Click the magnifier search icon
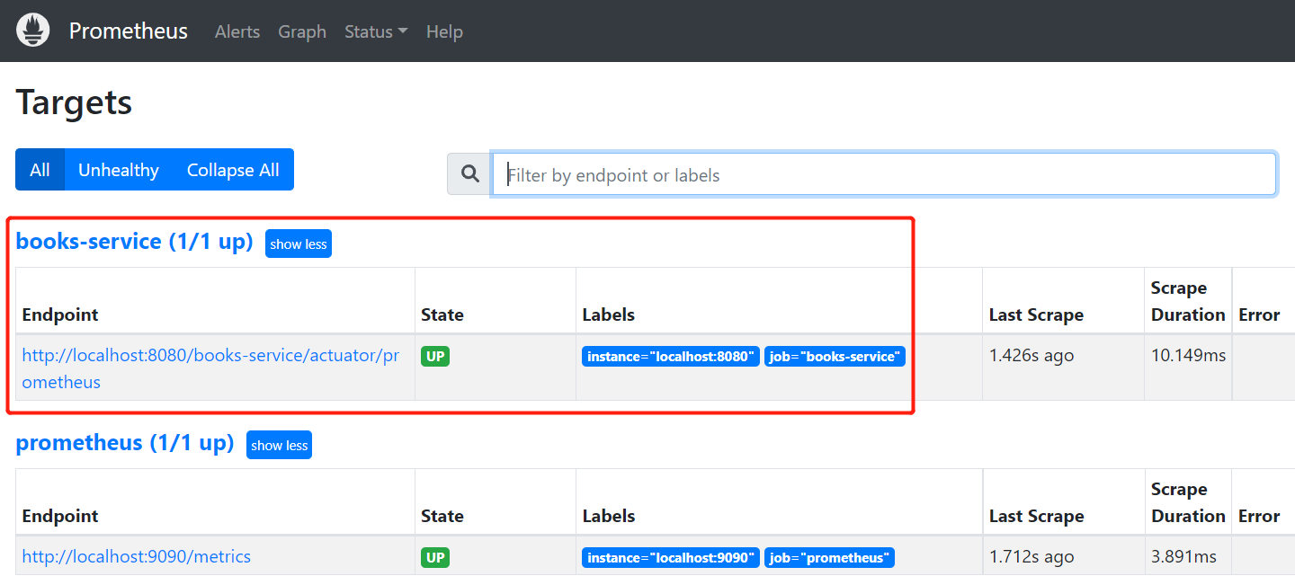Image resolution: width=1295 pixels, height=576 pixels. [469, 174]
